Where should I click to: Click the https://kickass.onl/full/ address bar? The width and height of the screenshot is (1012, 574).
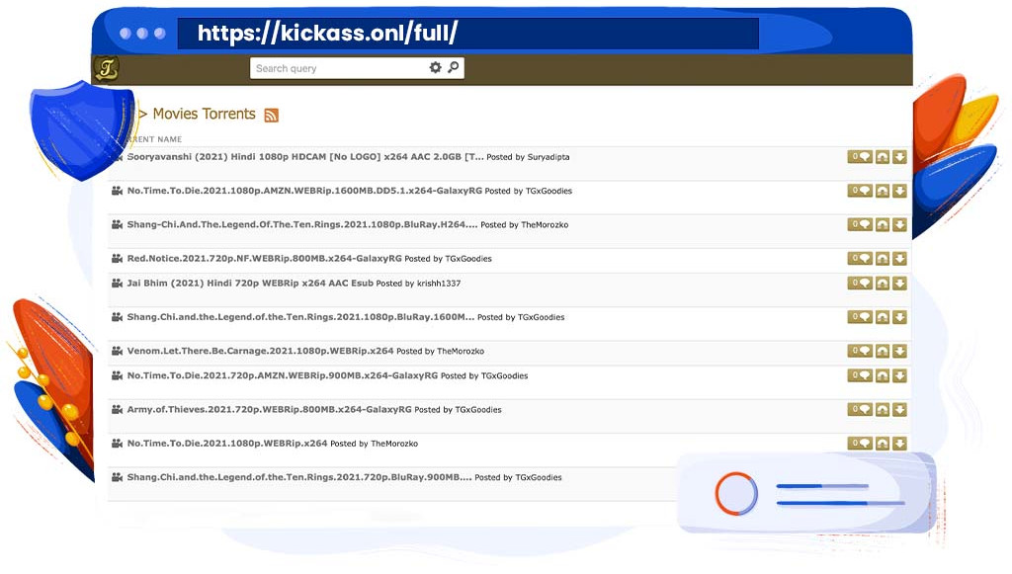point(467,33)
